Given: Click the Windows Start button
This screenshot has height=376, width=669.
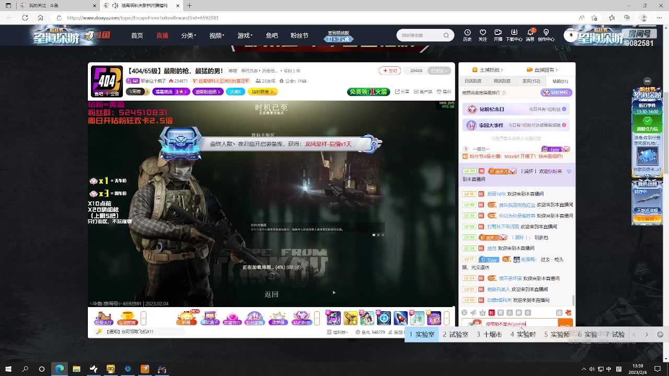Looking at the screenshot, I should point(8,369).
